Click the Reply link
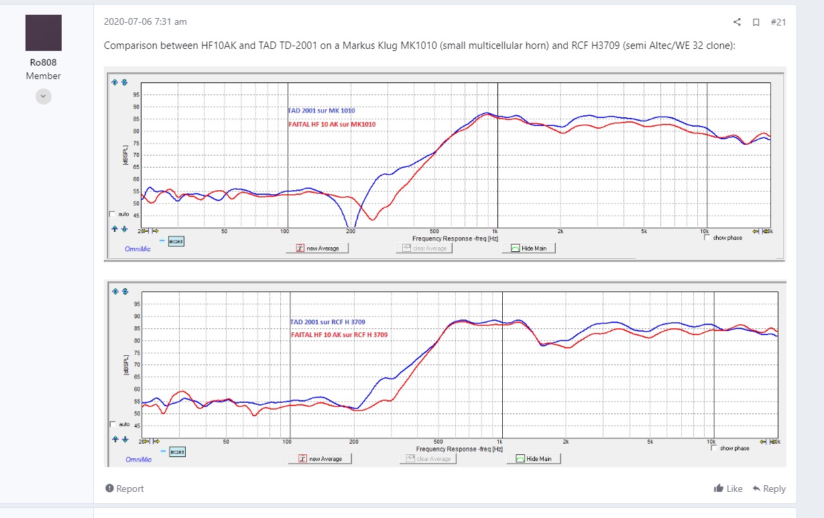The image size is (824, 518). [x=769, y=489]
